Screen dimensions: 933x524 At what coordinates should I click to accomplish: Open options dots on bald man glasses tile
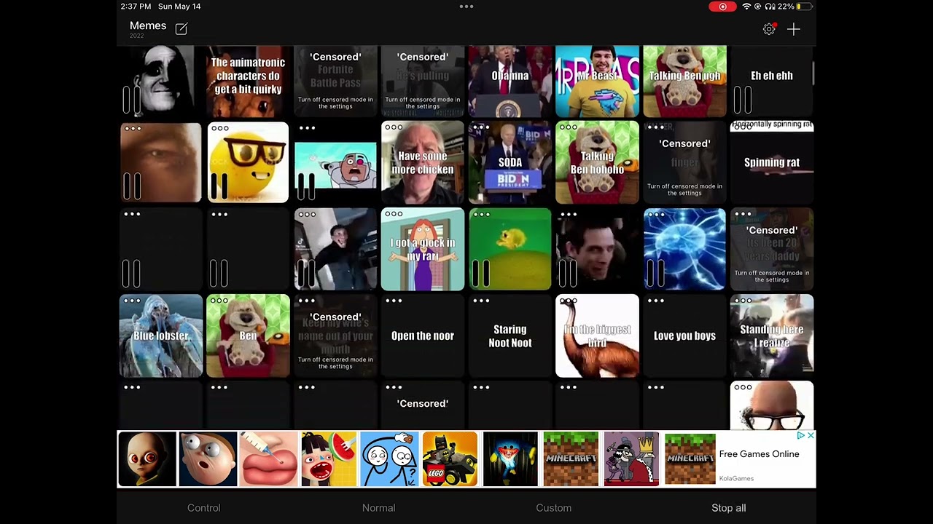click(743, 387)
